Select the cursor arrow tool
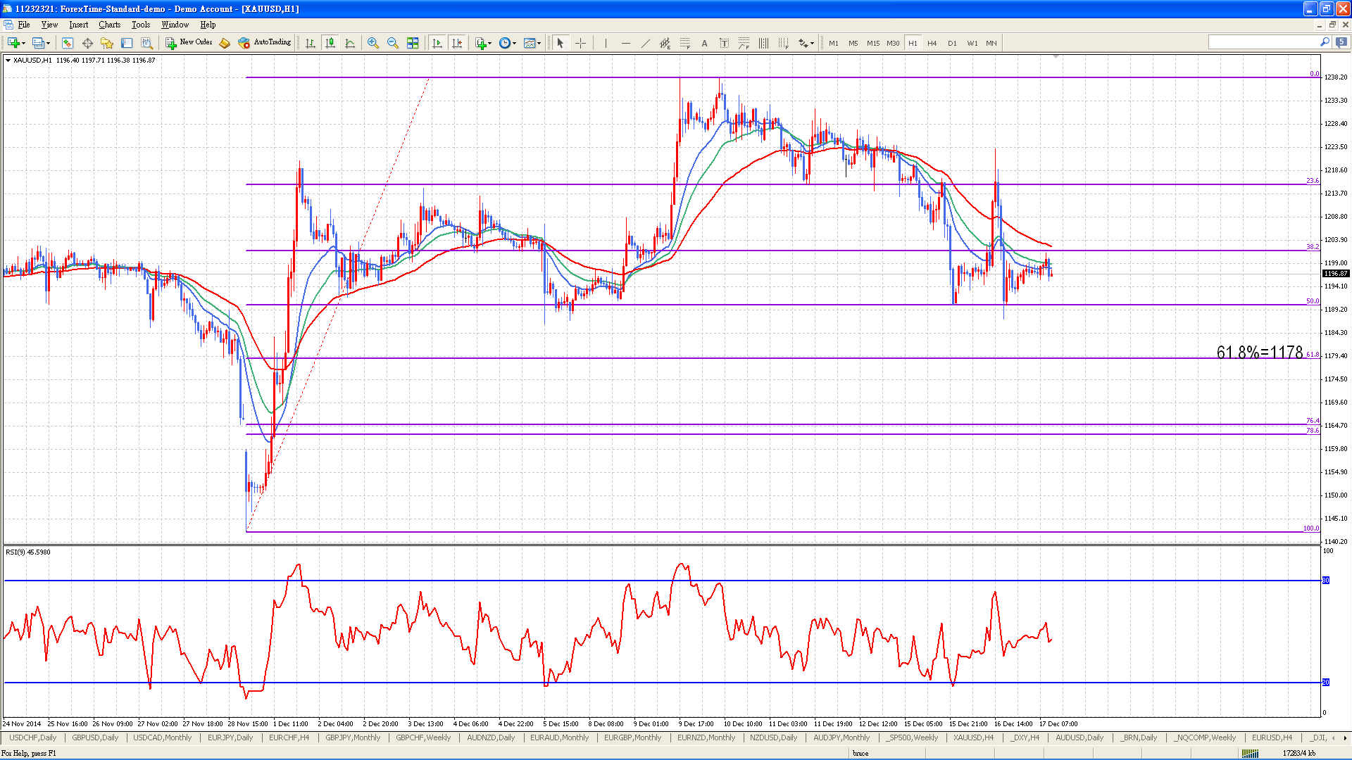The height and width of the screenshot is (760, 1352). click(x=561, y=43)
